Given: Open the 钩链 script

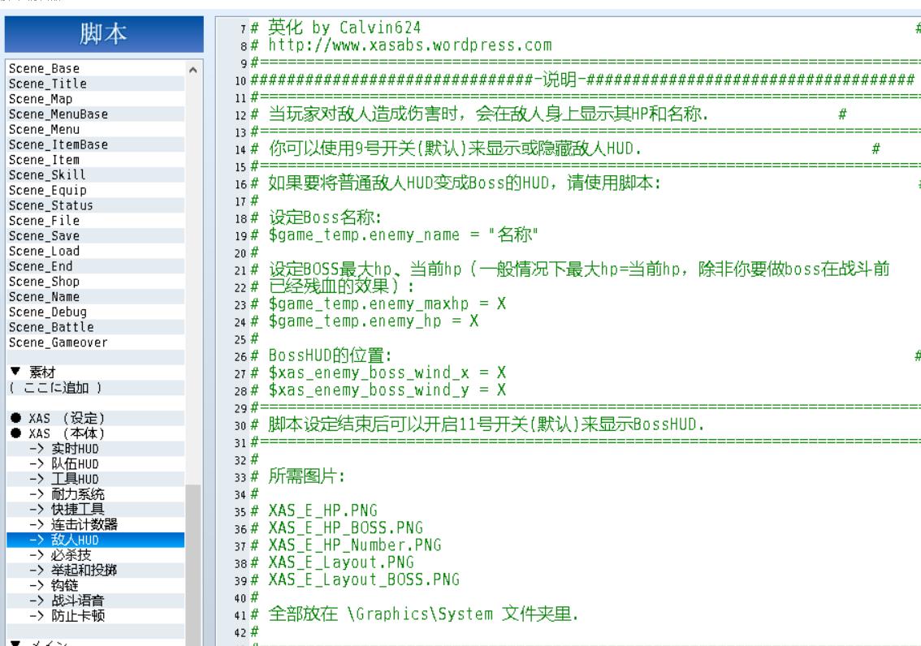Looking at the screenshot, I should coord(95,586).
